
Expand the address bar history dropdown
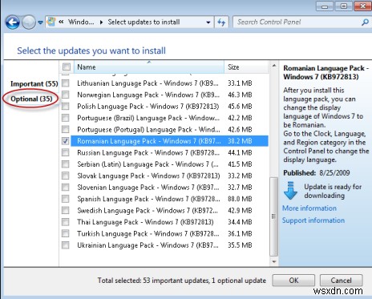[208, 22]
